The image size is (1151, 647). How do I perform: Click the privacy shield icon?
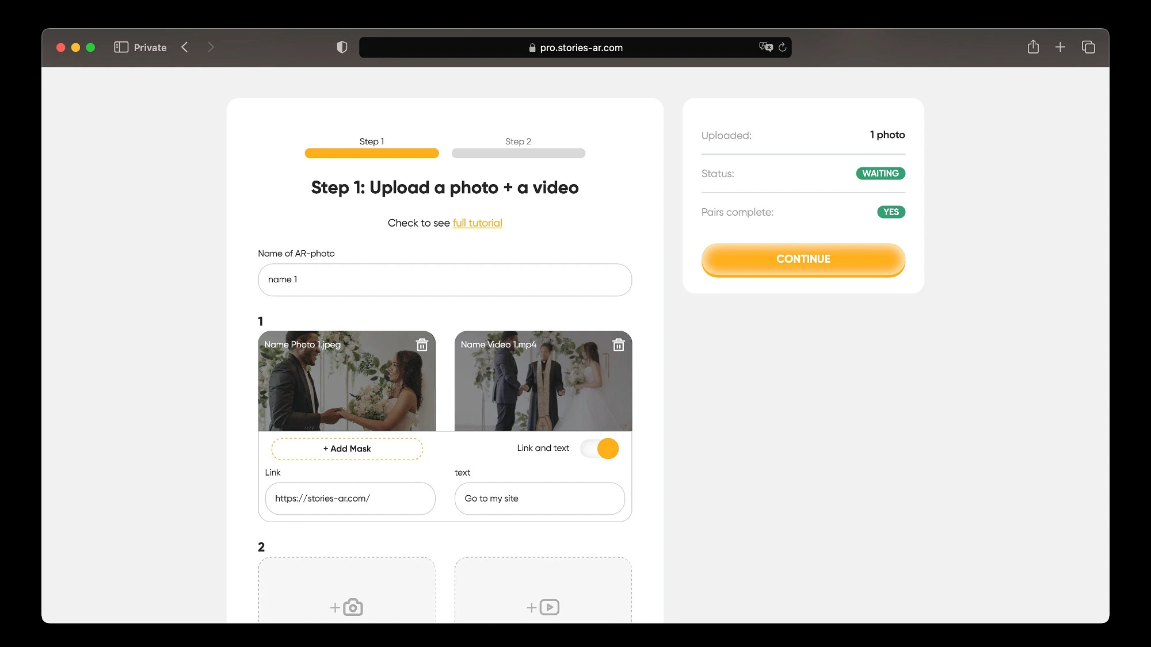342,47
